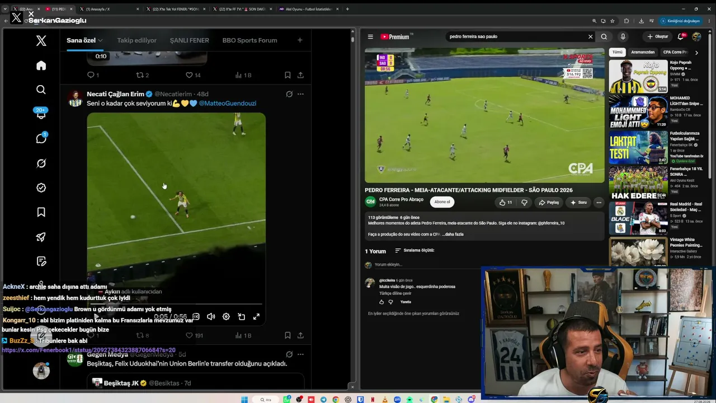Dislike the Pedro Ferreira video
Image resolution: width=716 pixels, height=403 pixels.
(524, 202)
